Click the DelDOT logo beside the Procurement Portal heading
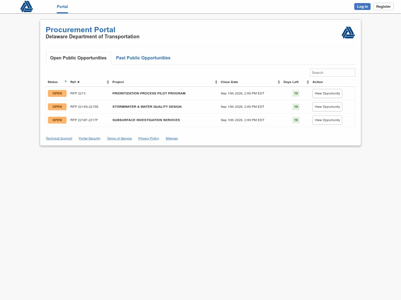This screenshot has width=401, height=300. pos(348,32)
